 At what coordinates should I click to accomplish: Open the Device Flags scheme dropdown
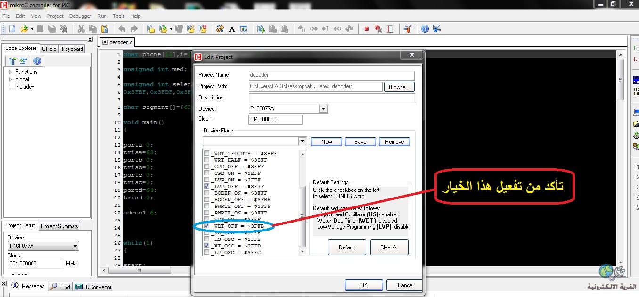point(302,141)
